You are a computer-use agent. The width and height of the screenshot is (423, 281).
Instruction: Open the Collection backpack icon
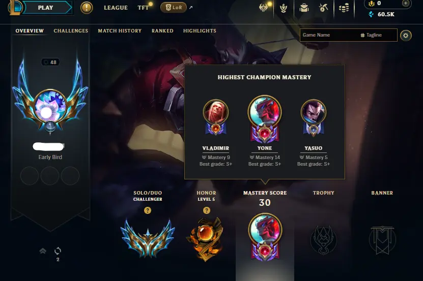(304, 8)
